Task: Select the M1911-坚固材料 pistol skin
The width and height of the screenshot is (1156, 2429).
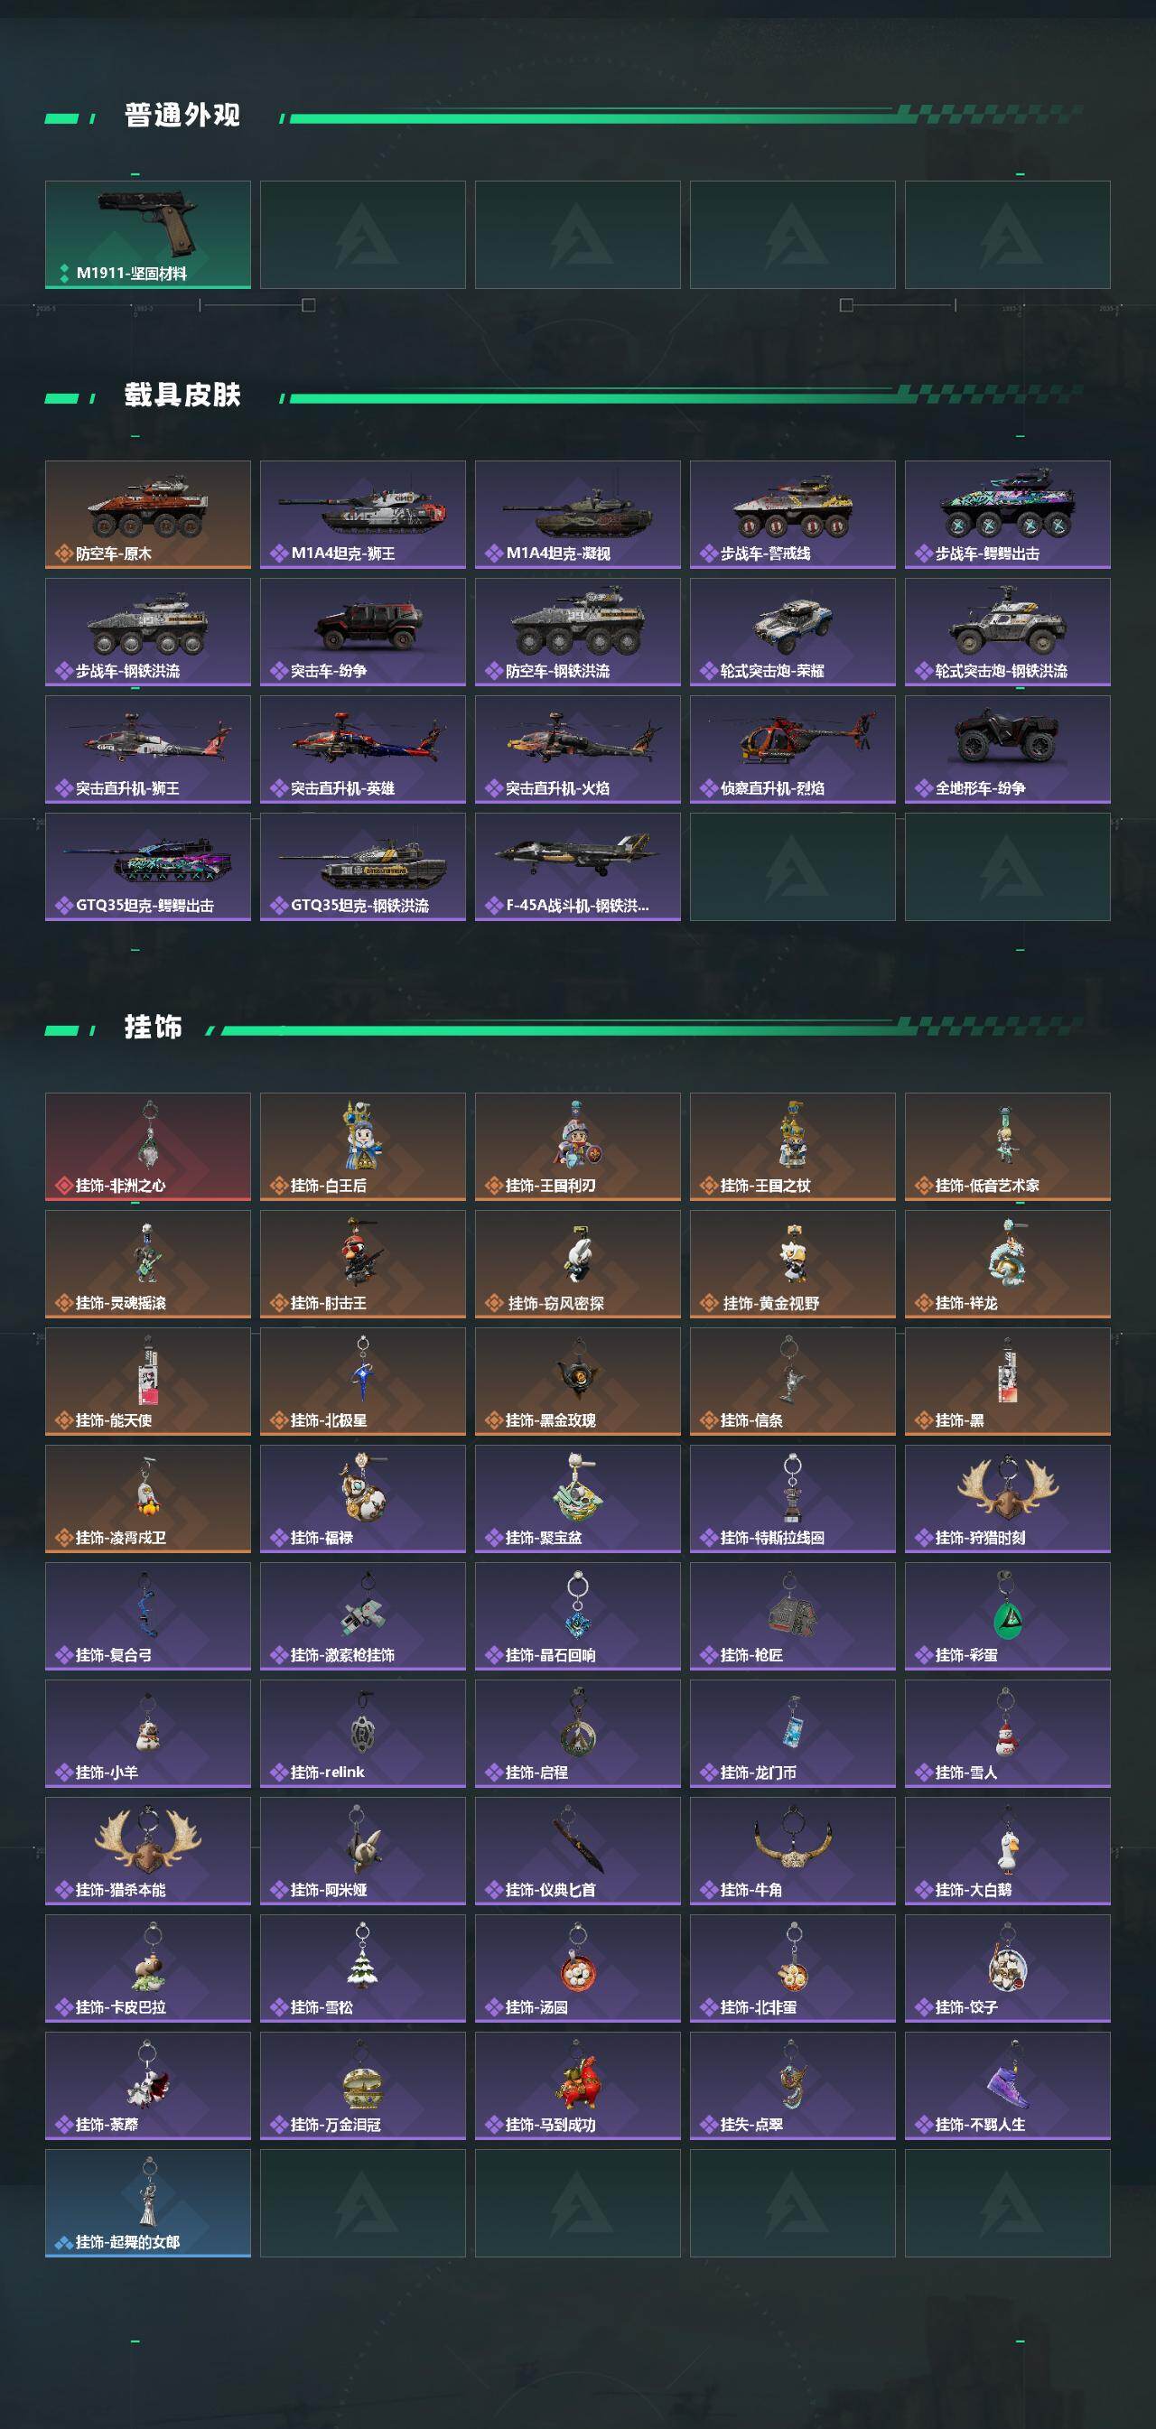Action: tap(148, 235)
